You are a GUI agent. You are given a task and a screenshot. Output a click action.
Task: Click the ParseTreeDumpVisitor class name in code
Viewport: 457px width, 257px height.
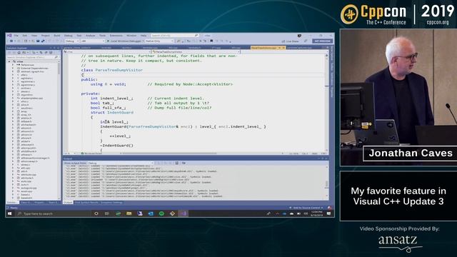[x=119, y=70]
